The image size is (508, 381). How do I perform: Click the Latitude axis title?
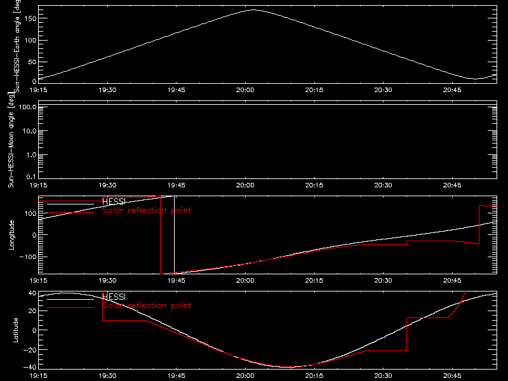15,330
